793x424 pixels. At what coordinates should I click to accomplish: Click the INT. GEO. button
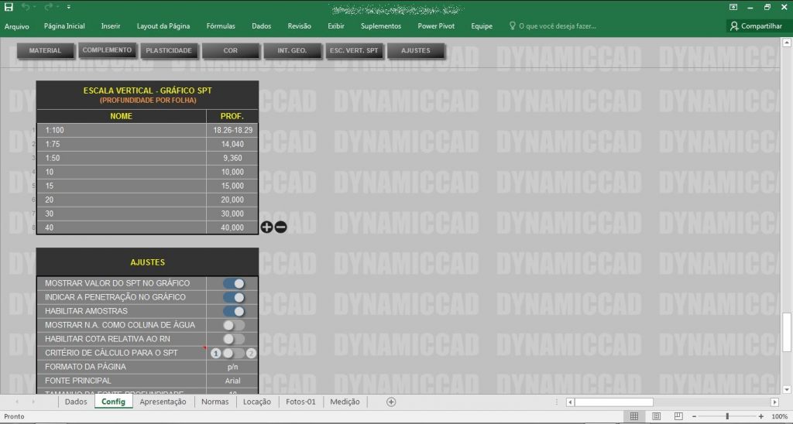click(x=292, y=50)
